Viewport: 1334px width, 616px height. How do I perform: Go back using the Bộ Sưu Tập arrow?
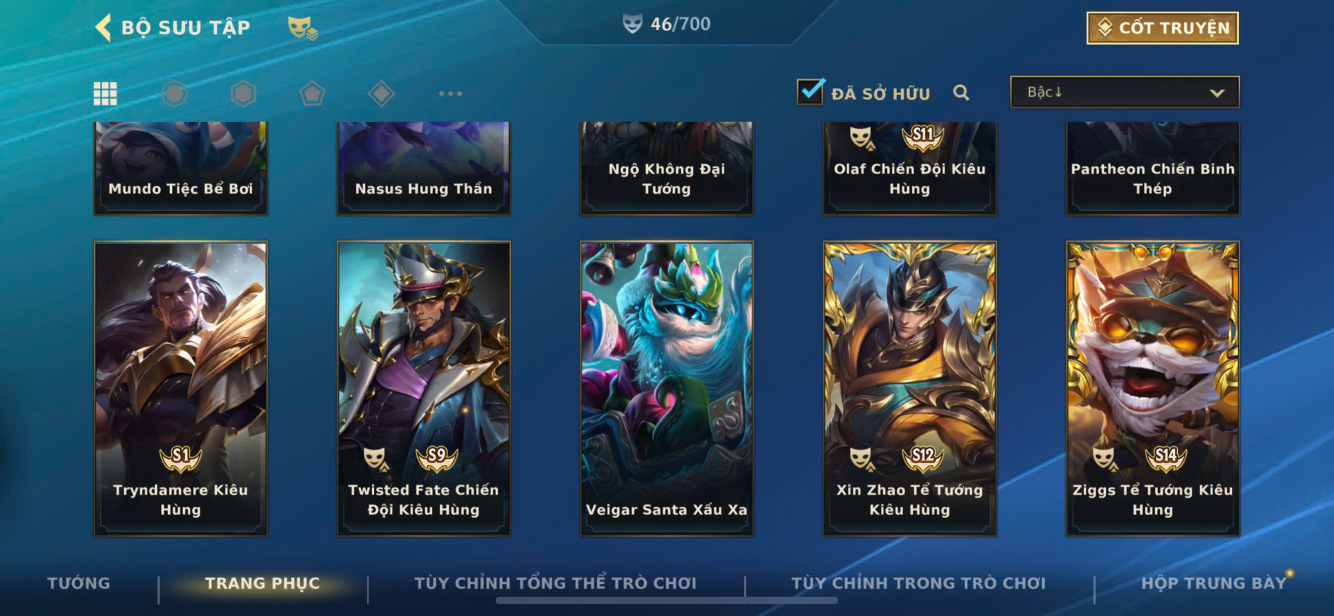[104, 27]
